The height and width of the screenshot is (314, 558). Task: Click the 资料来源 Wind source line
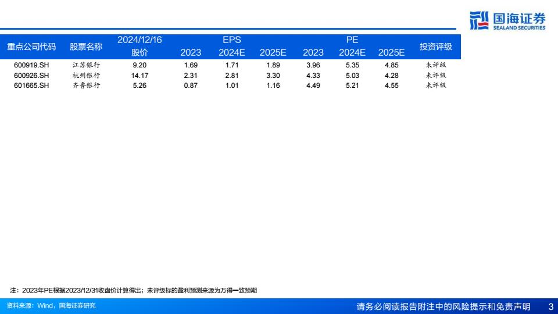coord(51,305)
